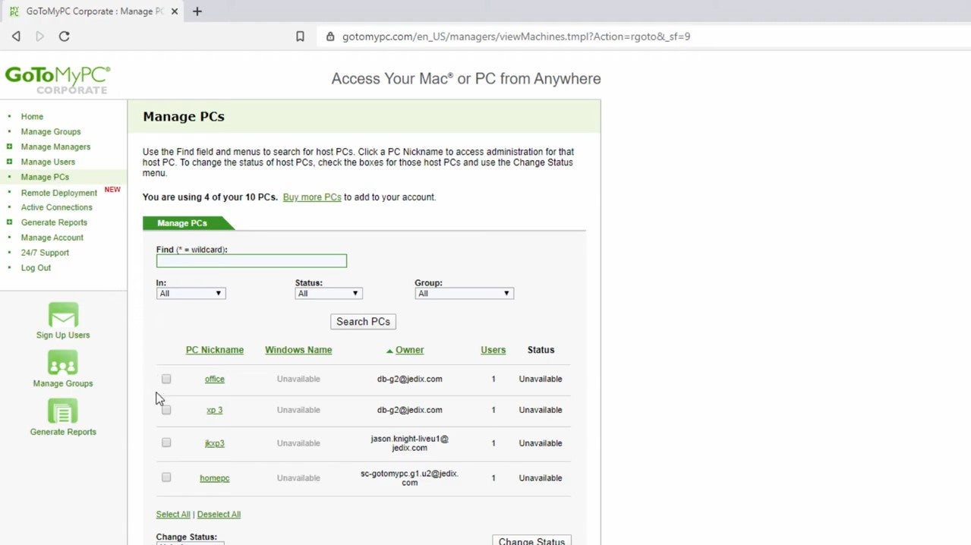Click the browser back arrow
The width and height of the screenshot is (971, 545).
pos(16,36)
